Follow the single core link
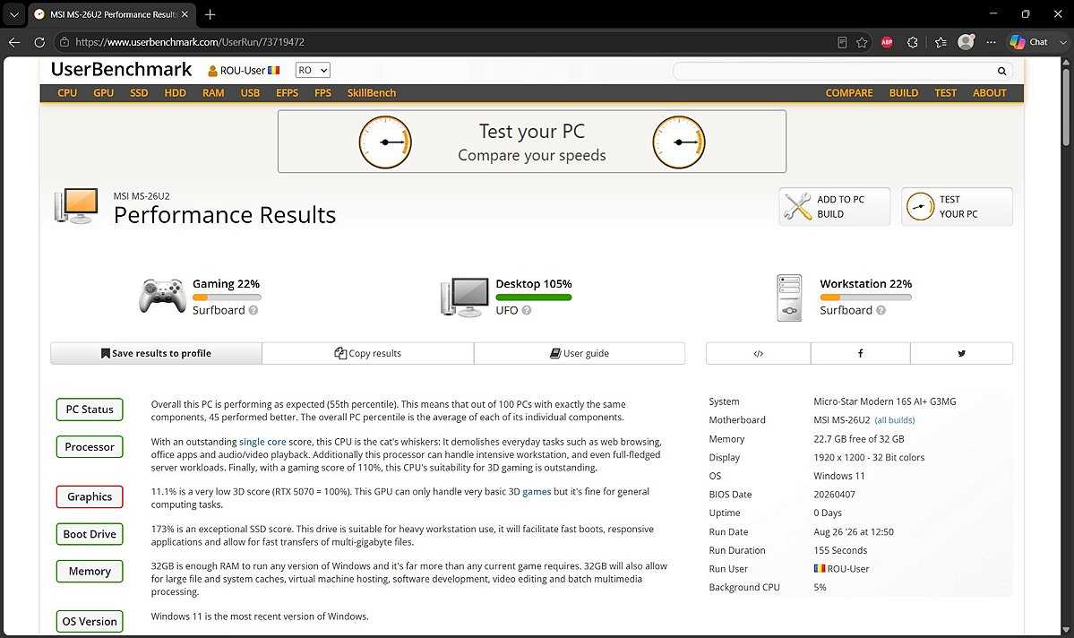This screenshot has height=638, width=1074. tap(262, 442)
